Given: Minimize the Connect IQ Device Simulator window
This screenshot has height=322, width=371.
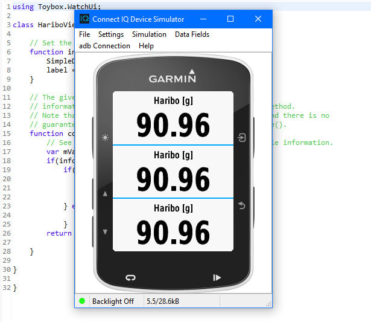Looking at the screenshot, I should 203,19.
